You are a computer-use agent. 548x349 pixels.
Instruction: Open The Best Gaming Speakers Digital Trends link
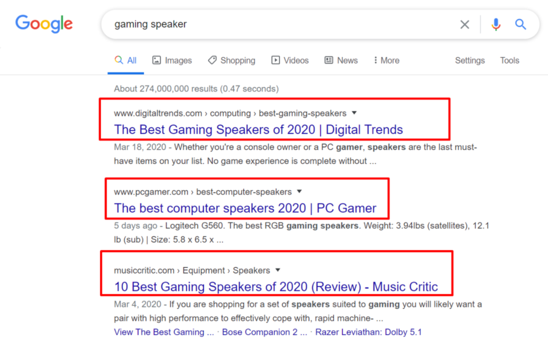tap(258, 130)
